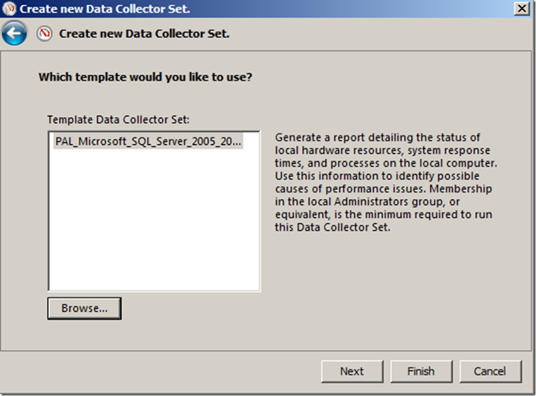Cancel the Data Collector Set wizard
Screen dimensions: 536x396
[489, 371]
